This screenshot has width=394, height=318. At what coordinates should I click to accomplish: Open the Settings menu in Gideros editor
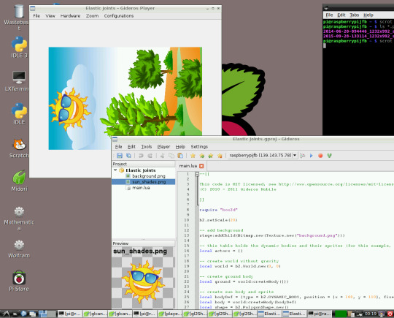pyautogui.click(x=199, y=146)
